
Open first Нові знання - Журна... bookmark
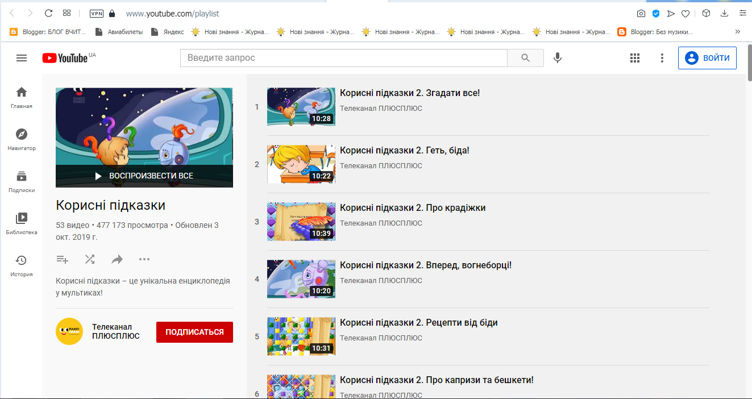tap(230, 32)
